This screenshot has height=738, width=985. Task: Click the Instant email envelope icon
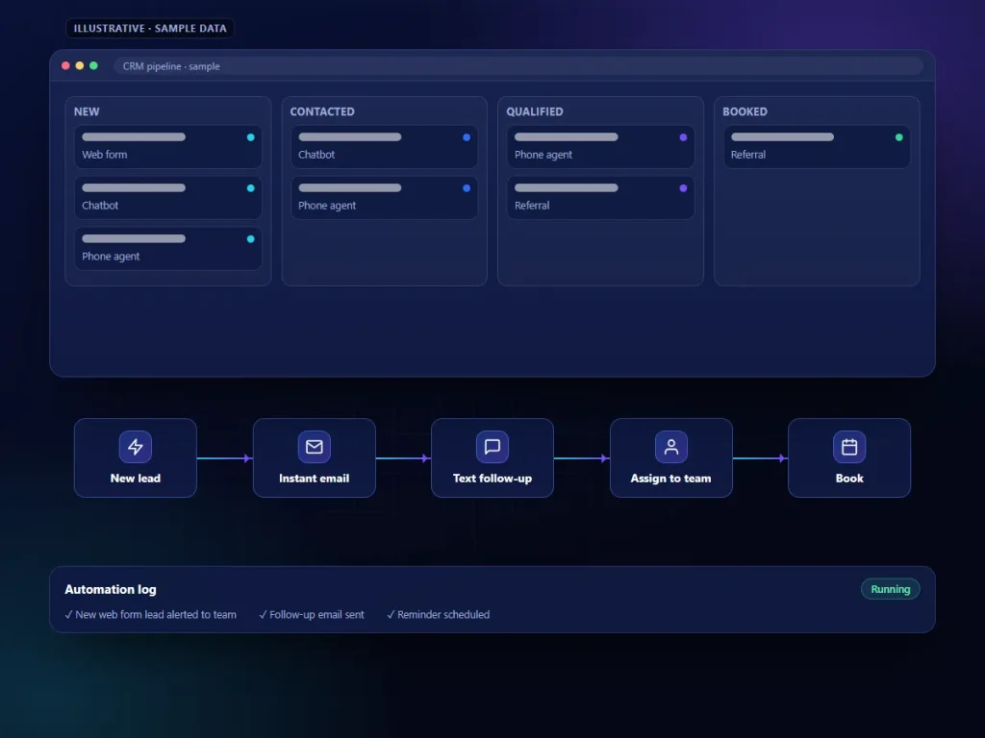point(315,447)
